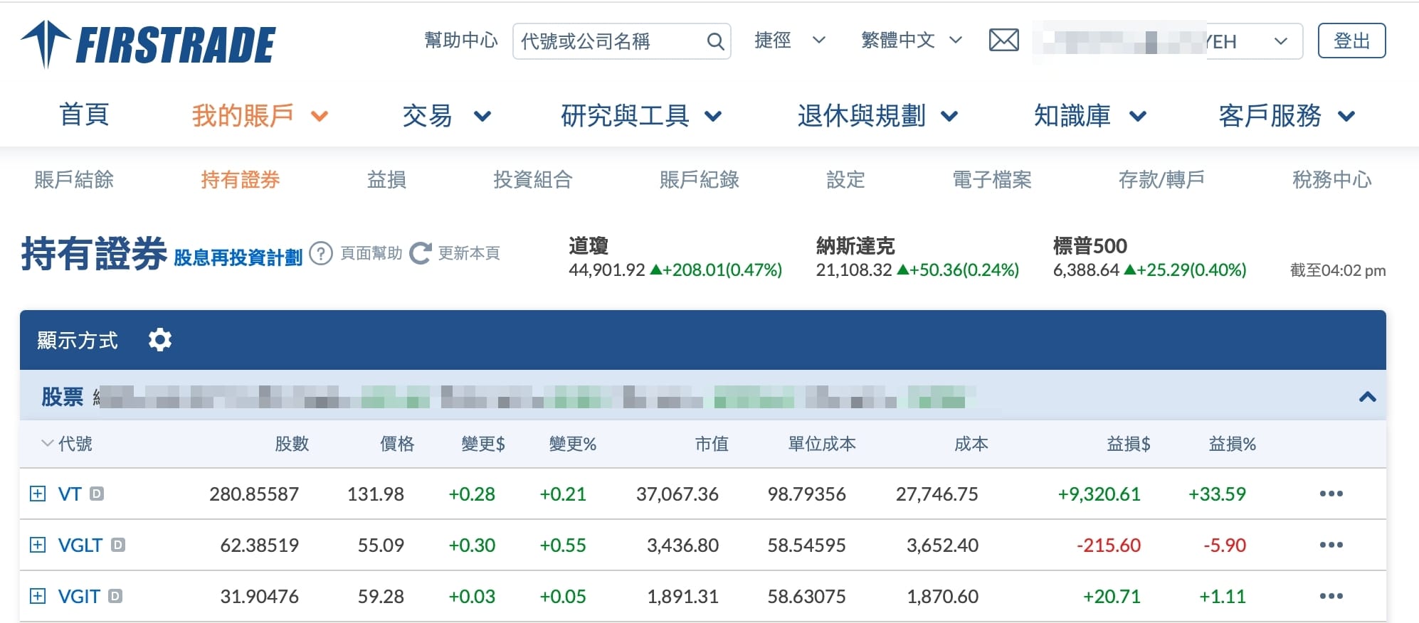Switch to 持有證券 tab
1419x623 pixels.
coord(241,180)
